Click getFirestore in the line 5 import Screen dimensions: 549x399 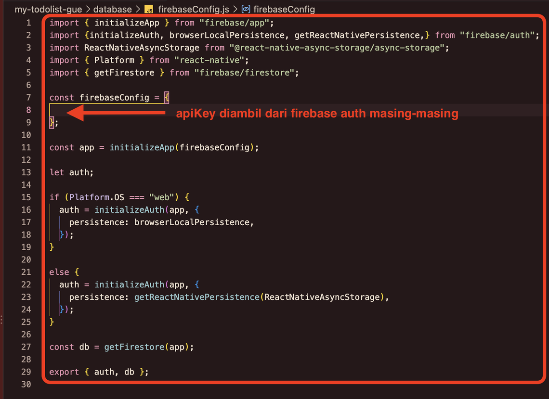click(124, 73)
